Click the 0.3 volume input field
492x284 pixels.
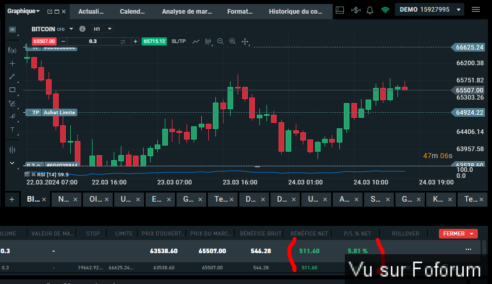click(93, 41)
